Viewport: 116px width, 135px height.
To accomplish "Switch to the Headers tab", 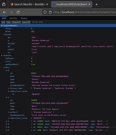I will click(x=24, y=18).
